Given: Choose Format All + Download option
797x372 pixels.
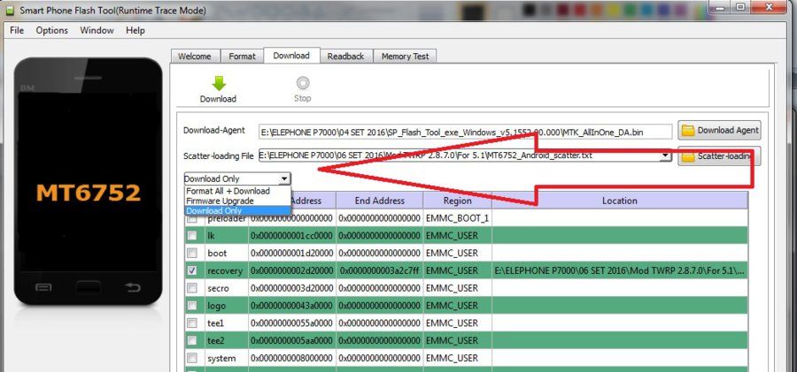Looking at the screenshot, I should pyautogui.click(x=237, y=191).
